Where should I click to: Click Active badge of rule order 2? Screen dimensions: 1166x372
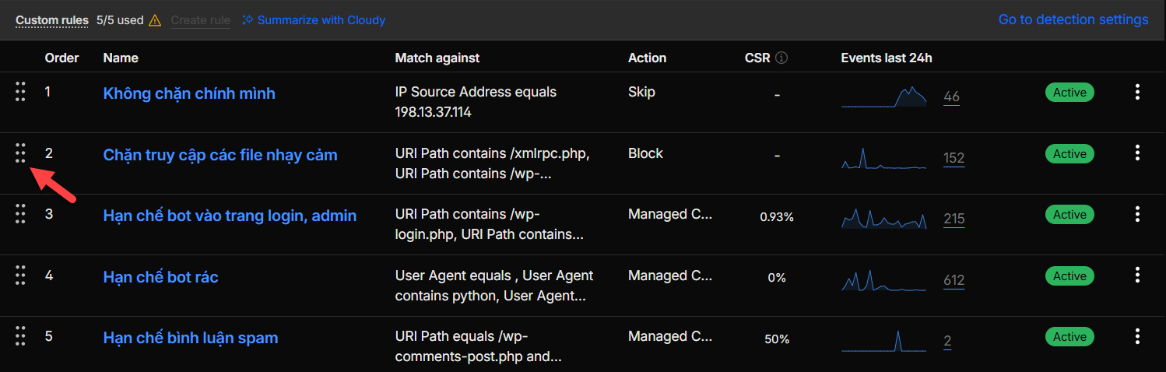[1069, 154]
